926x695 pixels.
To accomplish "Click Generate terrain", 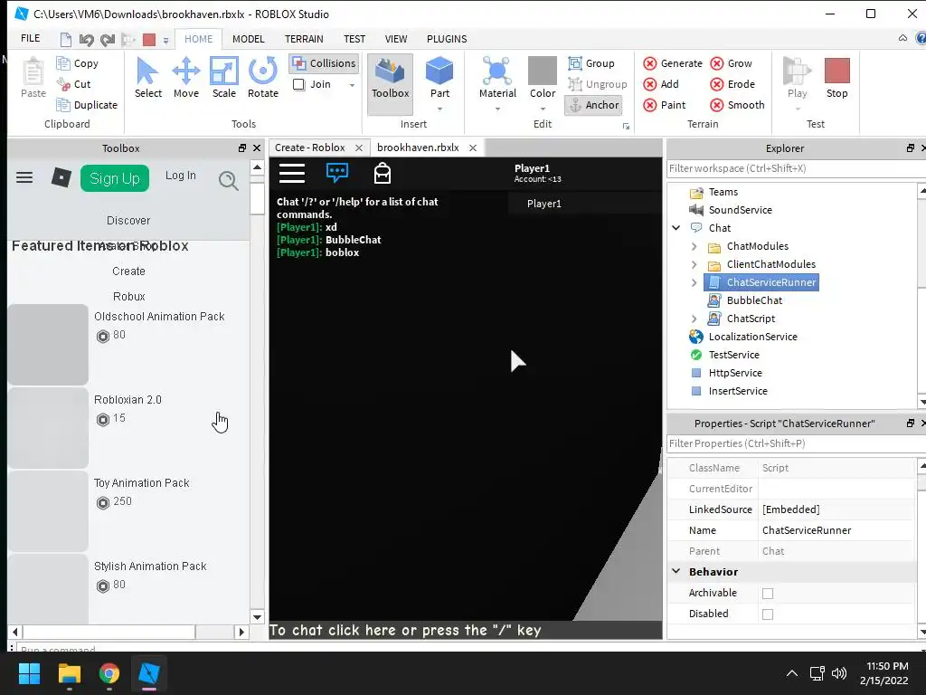I will coord(673,63).
